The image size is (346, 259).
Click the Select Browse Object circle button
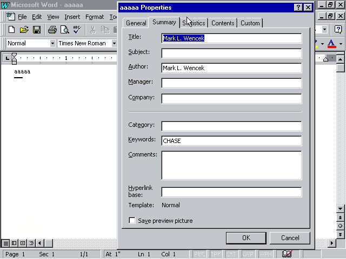pos(340,226)
